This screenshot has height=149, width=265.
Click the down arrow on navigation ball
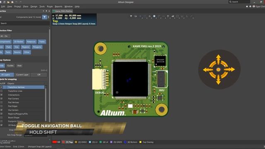coord(218,80)
